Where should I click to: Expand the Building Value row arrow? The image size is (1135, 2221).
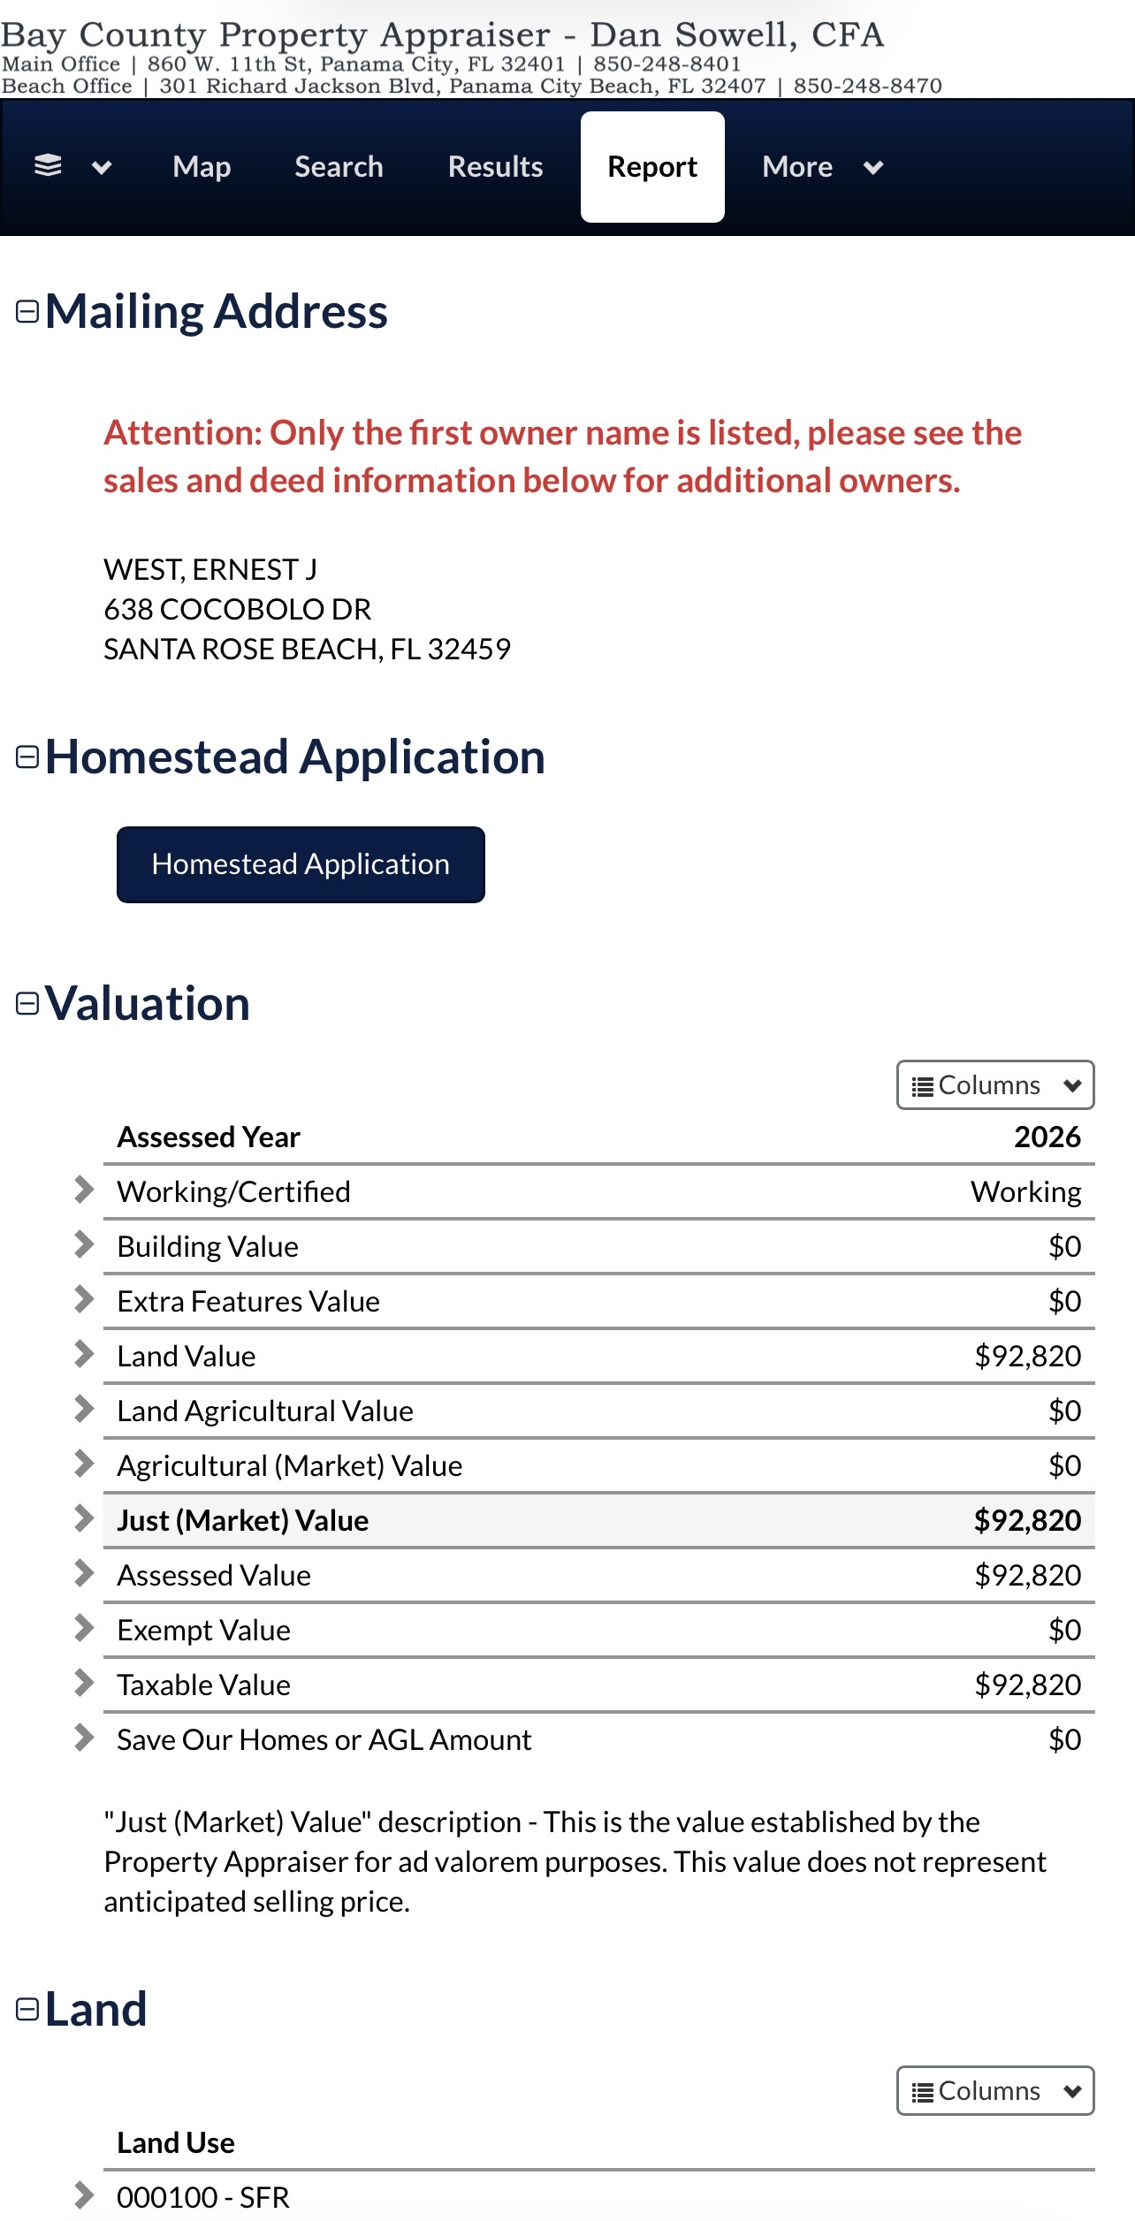point(84,1244)
